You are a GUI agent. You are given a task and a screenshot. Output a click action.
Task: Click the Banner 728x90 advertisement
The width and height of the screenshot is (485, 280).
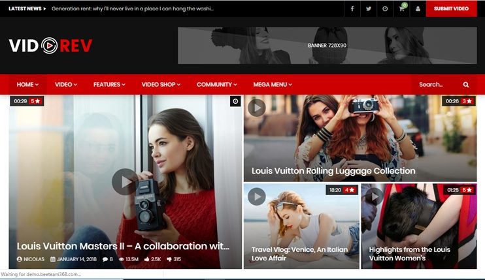point(327,46)
